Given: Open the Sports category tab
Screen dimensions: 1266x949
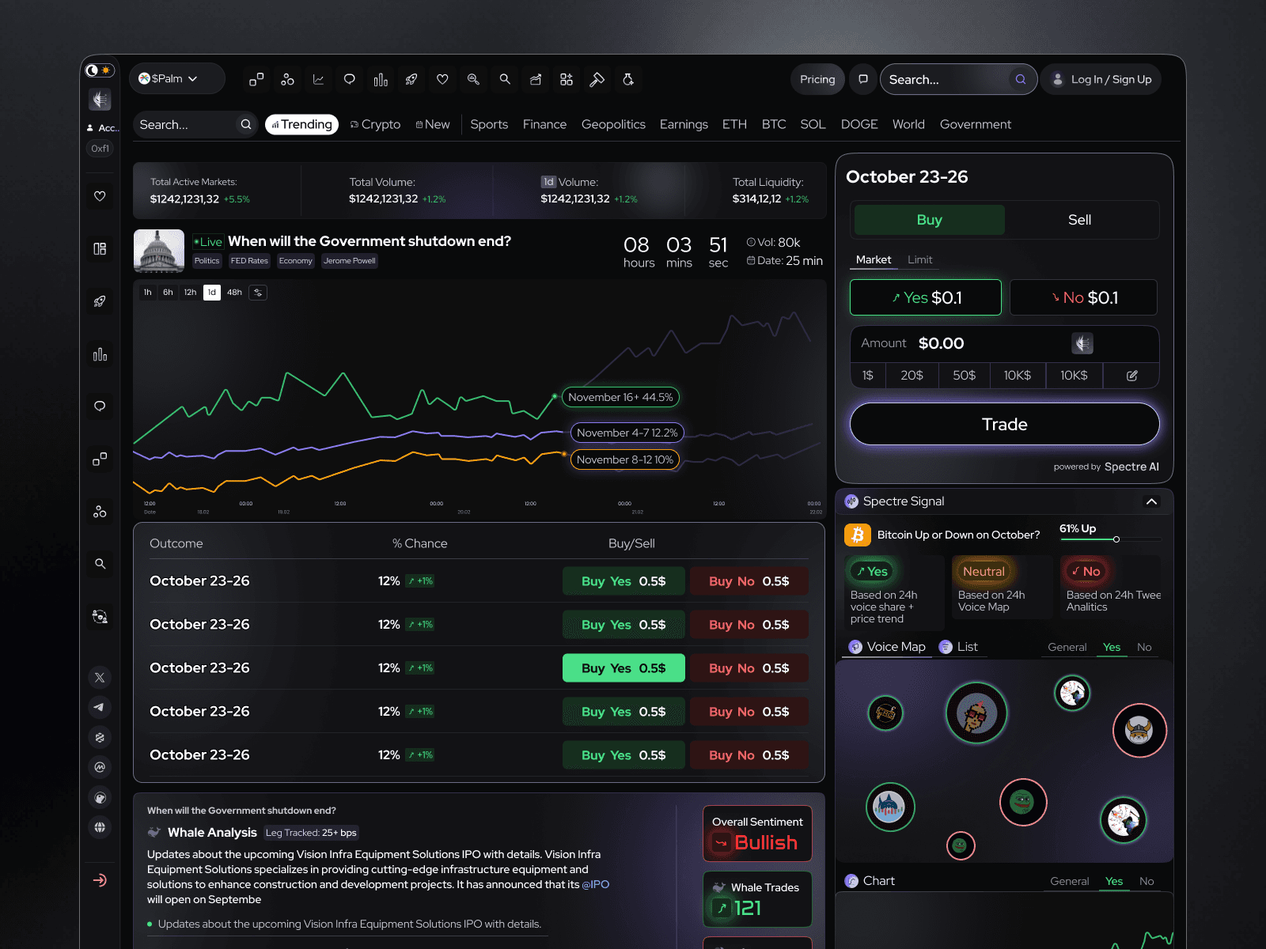Looking at the screenshot, I should pyautogui.click(x=489, y=125).
